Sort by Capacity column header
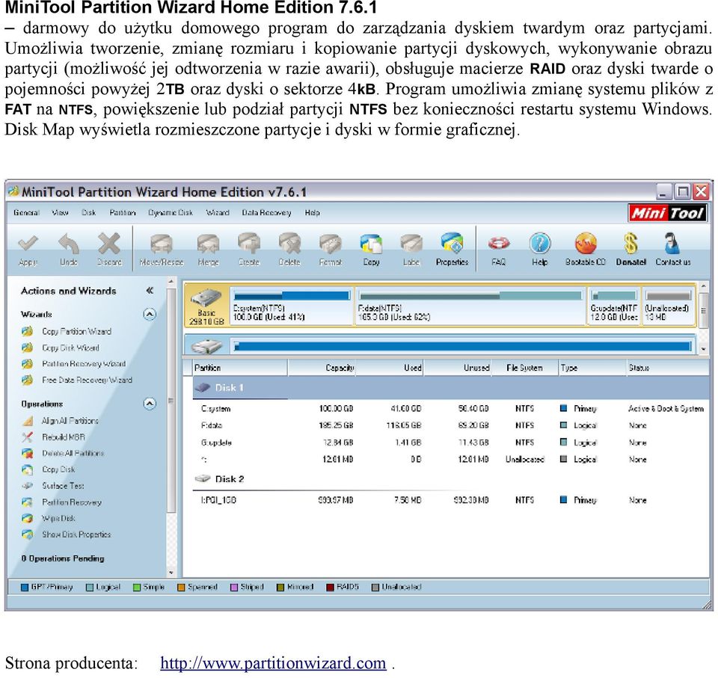The width and height of the screenshot is (718, 678). tap(322, 368)
